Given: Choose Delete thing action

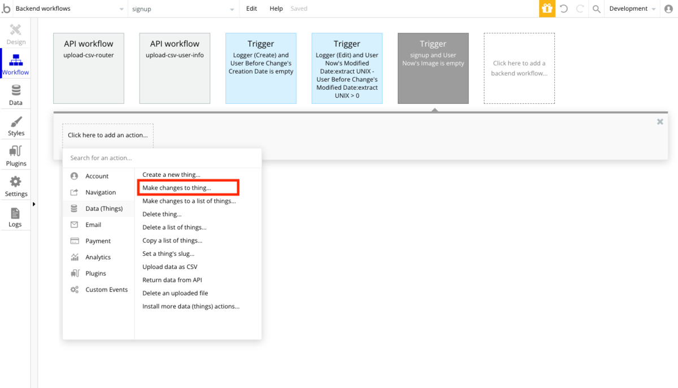Looking at the screenshot, I should (x=162, y=215).
